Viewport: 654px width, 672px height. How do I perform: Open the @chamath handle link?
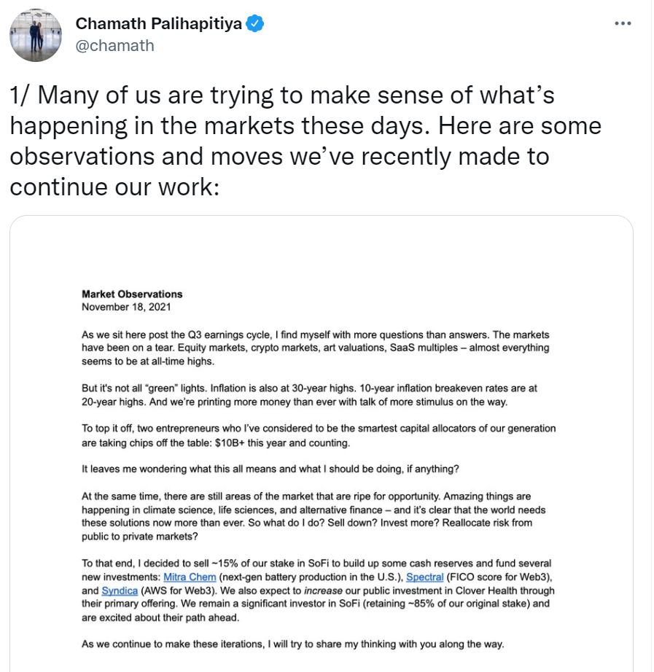coord(114,46)
